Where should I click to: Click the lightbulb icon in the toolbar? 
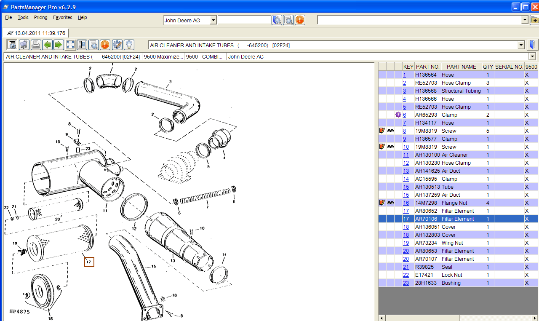[128, 45]
